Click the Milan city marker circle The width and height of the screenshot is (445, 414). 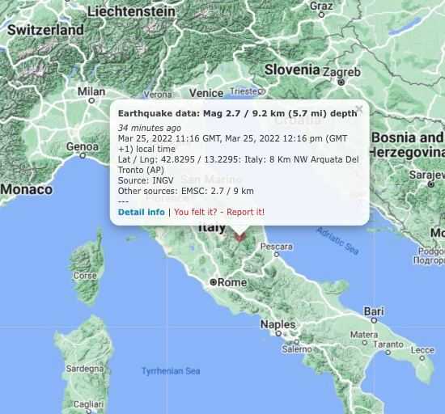click(91, 100)
